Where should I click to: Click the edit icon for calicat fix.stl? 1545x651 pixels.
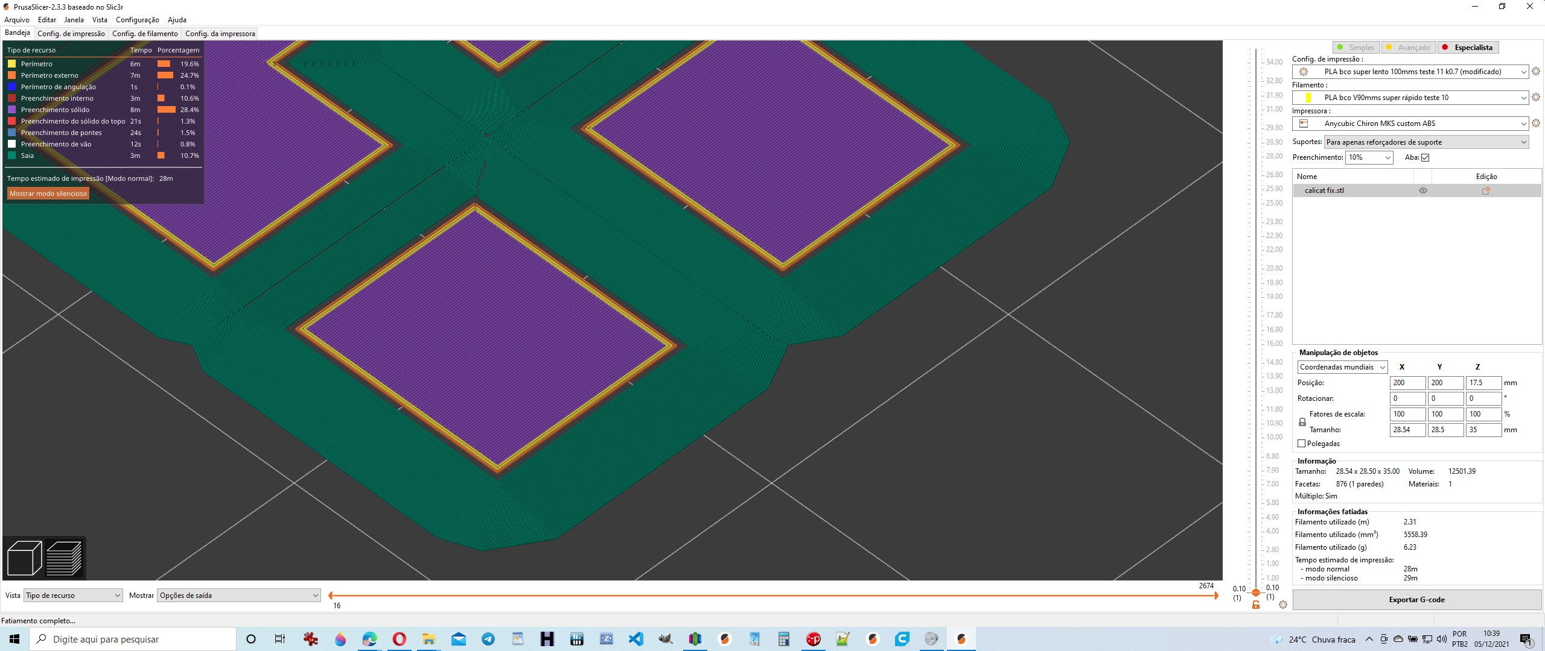click(x=1486, y=190)
